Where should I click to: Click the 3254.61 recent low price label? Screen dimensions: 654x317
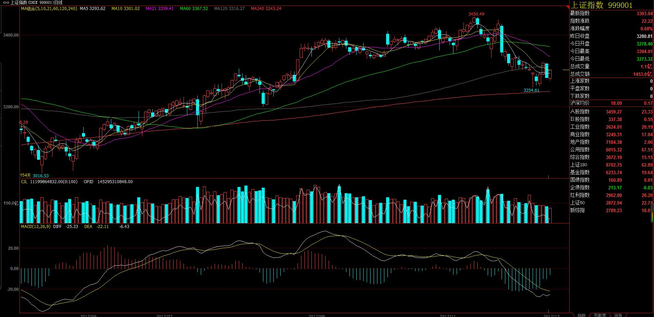531,90
